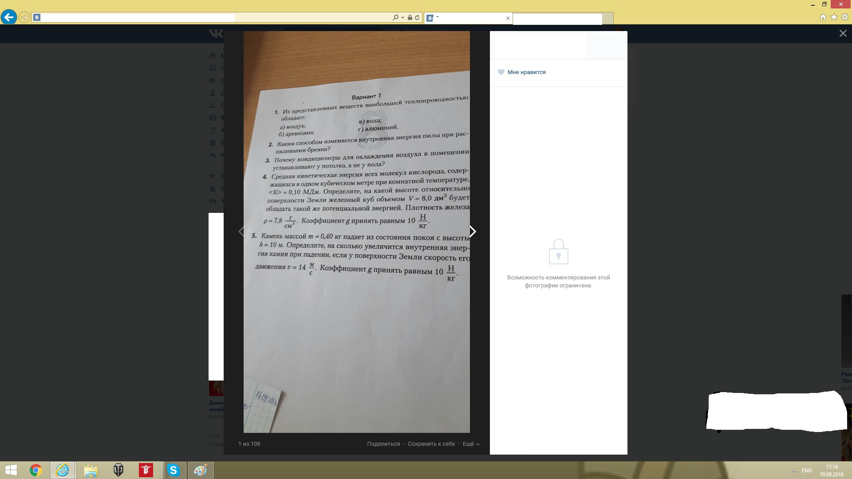The width and height of the screenshot is (852, 479).
Task: Toggle the 'Мне нравится' like heart
Action: (501, 72)
